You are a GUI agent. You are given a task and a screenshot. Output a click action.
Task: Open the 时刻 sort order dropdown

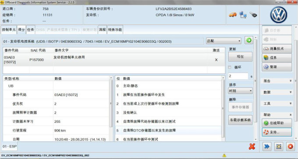click(240, 91)
